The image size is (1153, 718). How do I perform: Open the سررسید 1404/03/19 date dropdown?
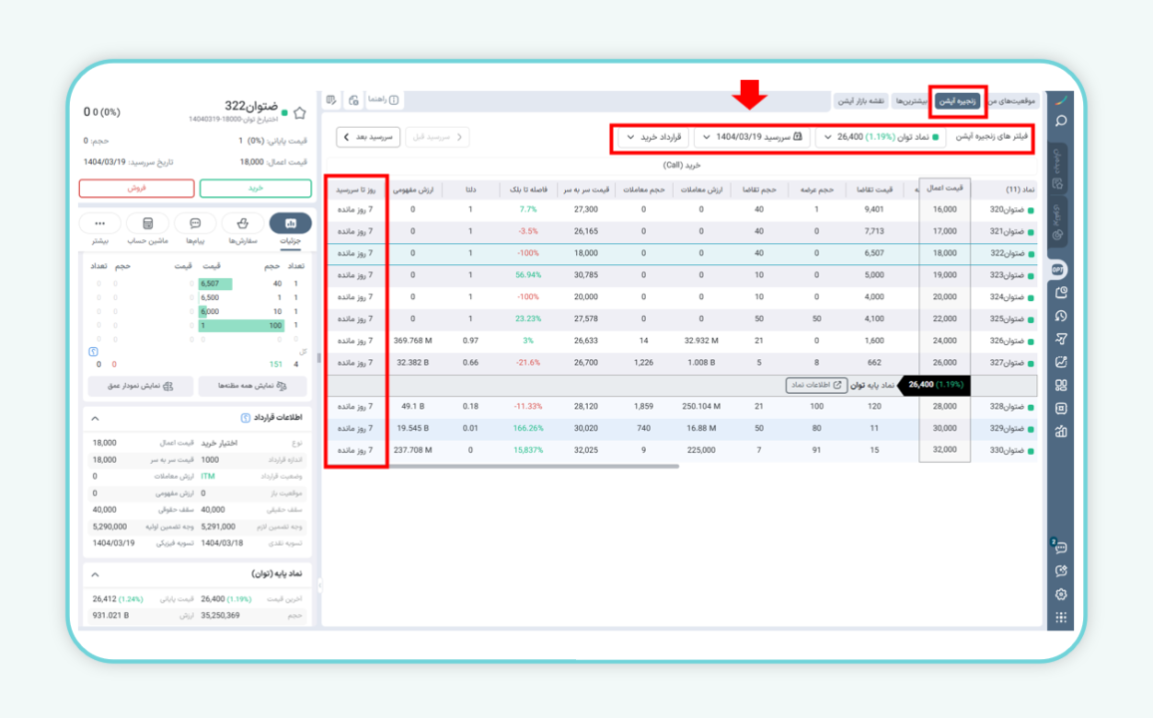pyautogui.click(x=754, y=137)
